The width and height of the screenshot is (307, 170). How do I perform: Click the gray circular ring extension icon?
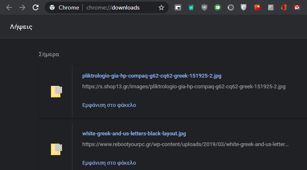tap(231, 7)
